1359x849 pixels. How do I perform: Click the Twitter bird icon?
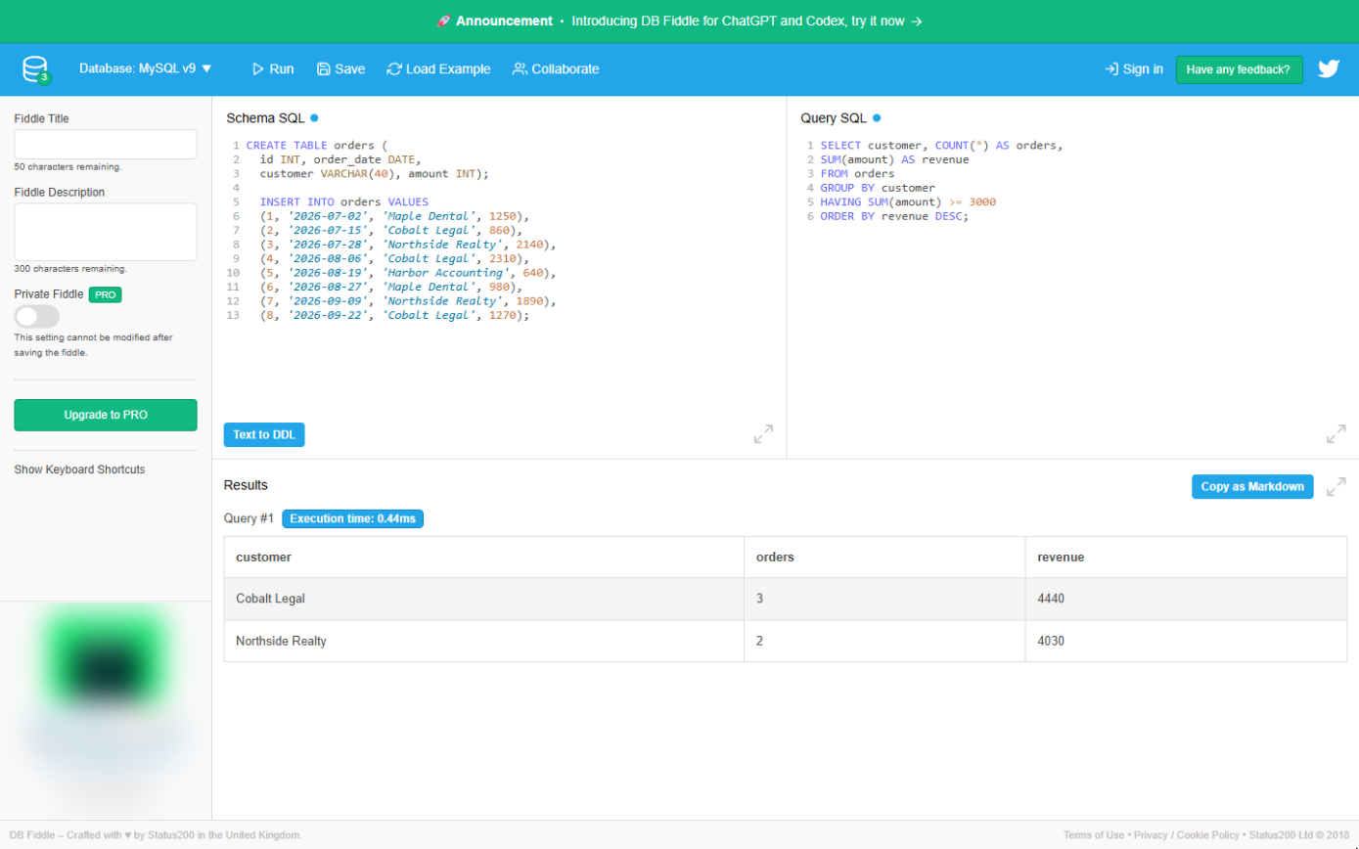[x=1328, y=69]
